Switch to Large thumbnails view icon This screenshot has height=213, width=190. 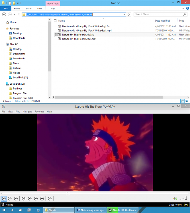point(187,101)
